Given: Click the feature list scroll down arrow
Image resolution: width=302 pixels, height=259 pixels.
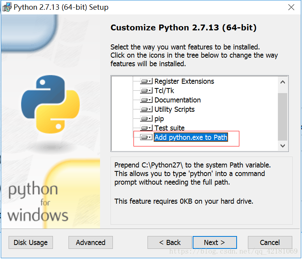Looking at the screenshot, I should point(283,146).
